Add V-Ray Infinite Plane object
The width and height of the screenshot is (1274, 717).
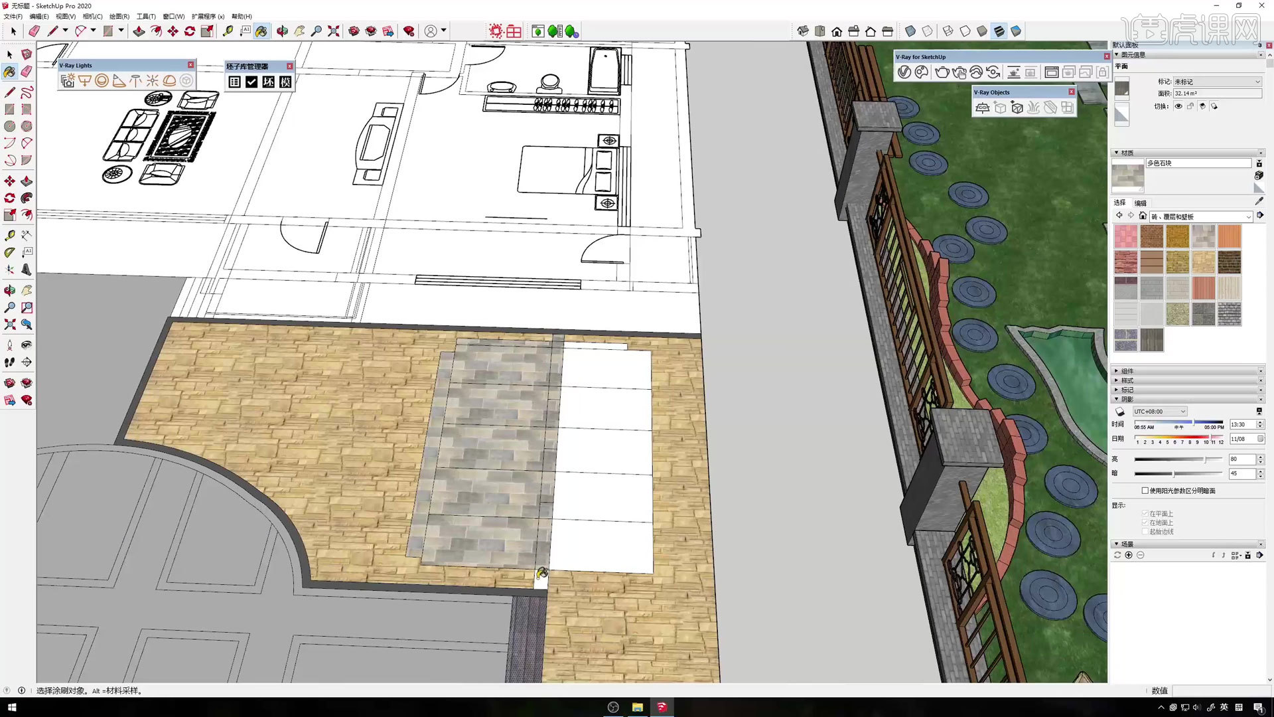click(x=983, y=108)
